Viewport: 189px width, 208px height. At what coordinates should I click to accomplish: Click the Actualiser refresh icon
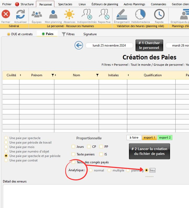(x=20, y=14)
